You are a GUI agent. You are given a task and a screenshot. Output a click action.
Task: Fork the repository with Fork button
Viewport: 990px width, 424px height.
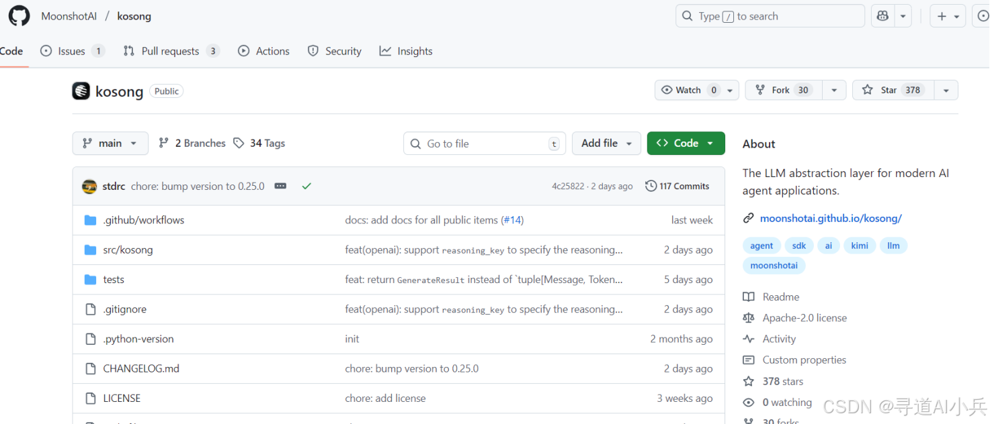tap(784, 90)
